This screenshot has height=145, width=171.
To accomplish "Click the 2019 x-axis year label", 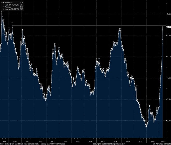I will 127,142.
